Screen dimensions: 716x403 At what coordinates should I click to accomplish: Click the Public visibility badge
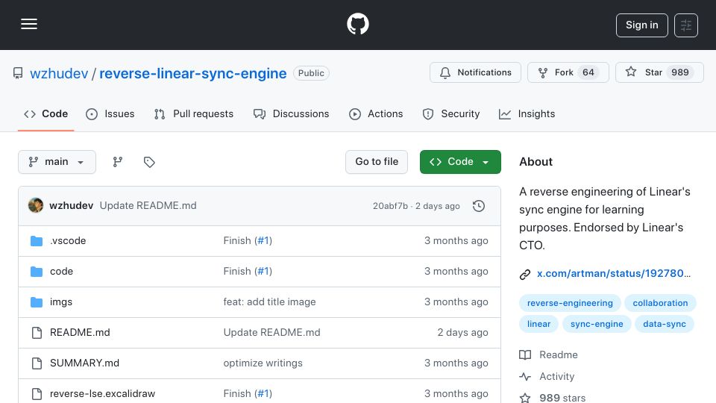311,73
